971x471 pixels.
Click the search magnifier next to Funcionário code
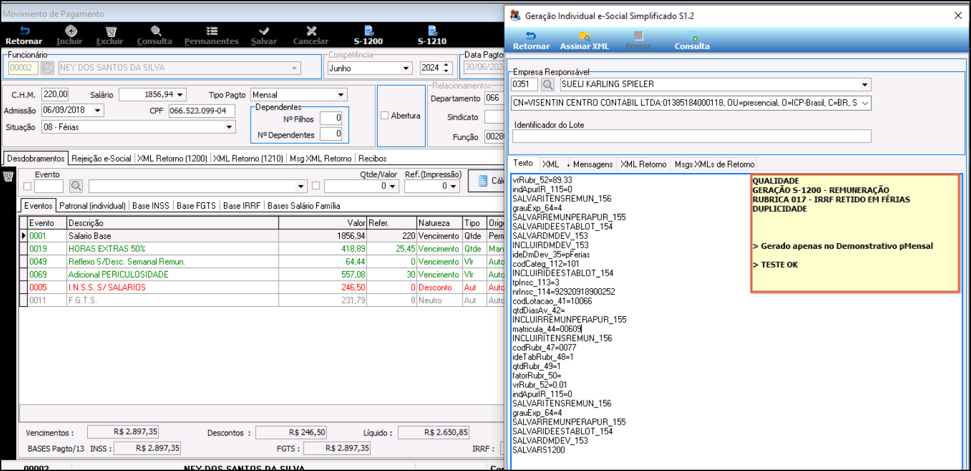point(48,68)
